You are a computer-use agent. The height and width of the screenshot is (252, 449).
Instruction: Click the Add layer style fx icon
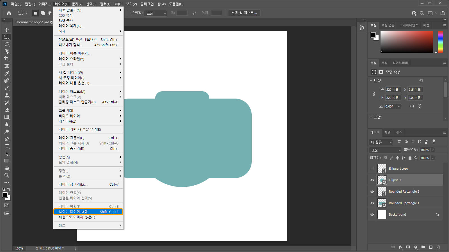pyautogui.click(x=400, y=247)
